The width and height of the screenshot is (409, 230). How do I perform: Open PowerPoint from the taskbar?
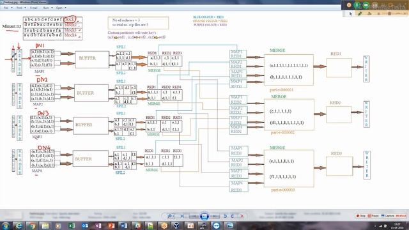coord(111,226)
